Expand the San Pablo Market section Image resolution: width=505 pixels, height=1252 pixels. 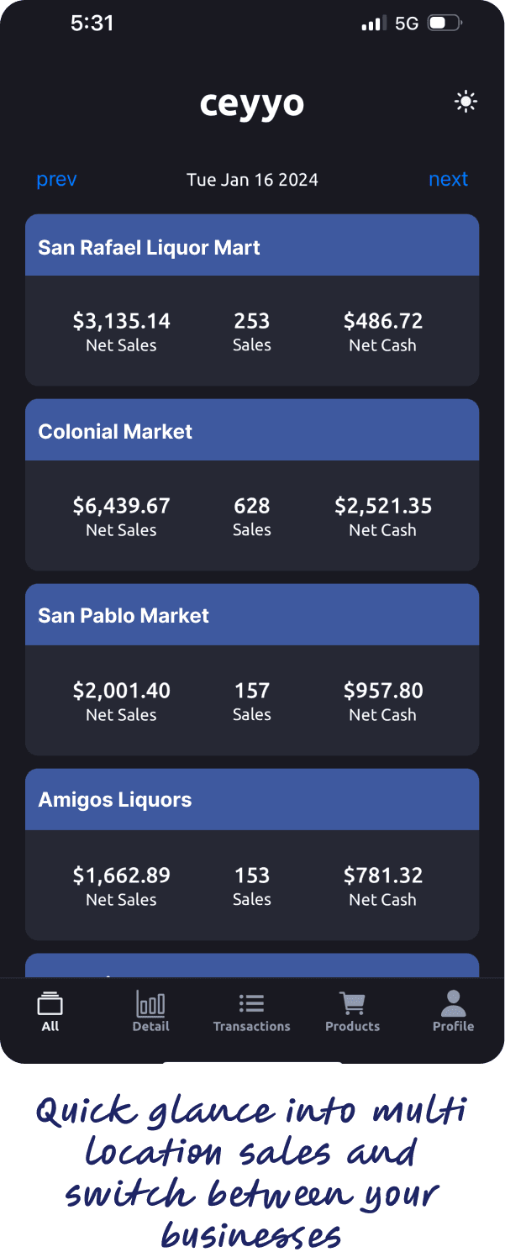point(252,614)
